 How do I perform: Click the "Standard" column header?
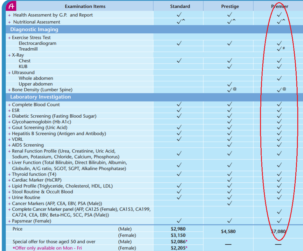click(180, 6)
